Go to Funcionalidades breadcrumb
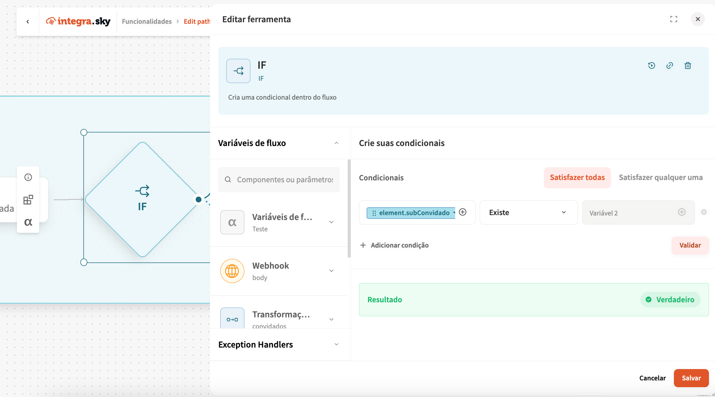715x397 pixels. tap(147, 22)
